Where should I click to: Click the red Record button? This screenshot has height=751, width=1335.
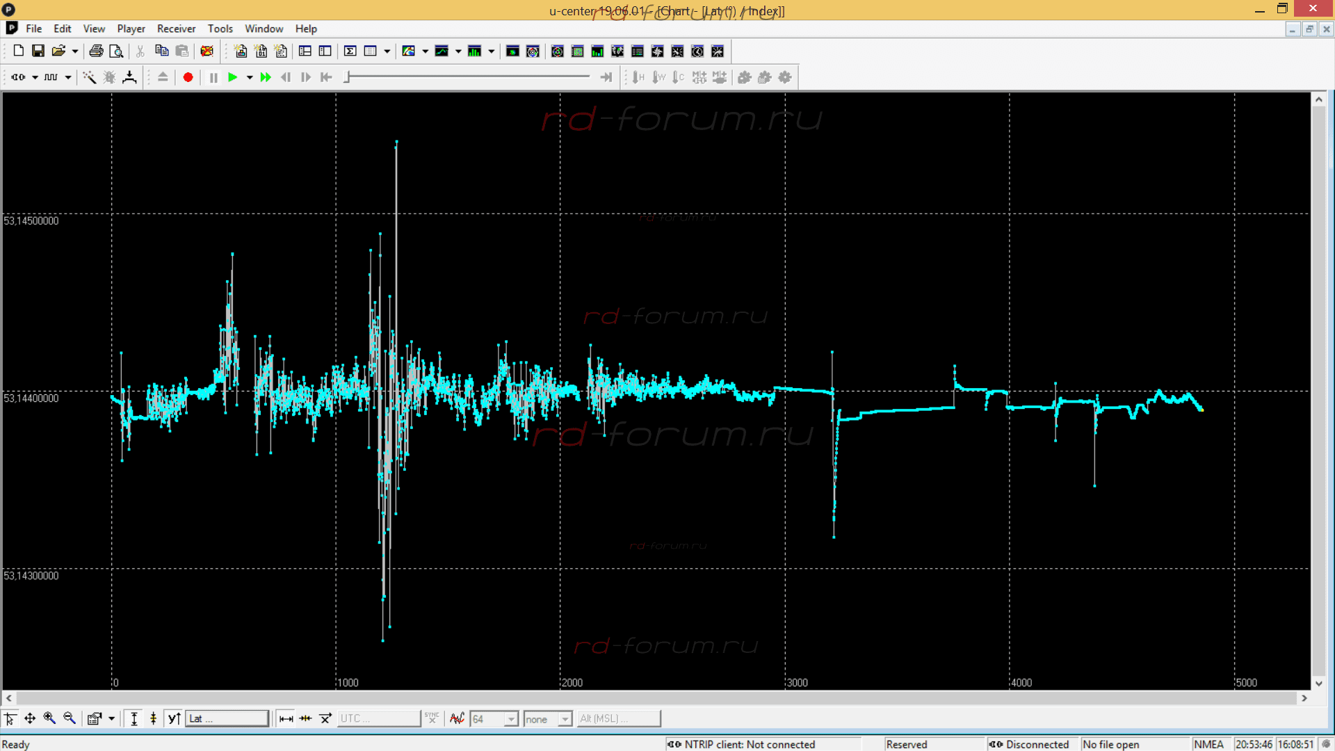coord(188,77)
